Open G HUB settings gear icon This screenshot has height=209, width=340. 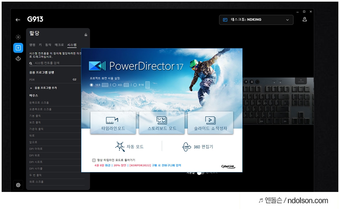click(x=18, y=185)
